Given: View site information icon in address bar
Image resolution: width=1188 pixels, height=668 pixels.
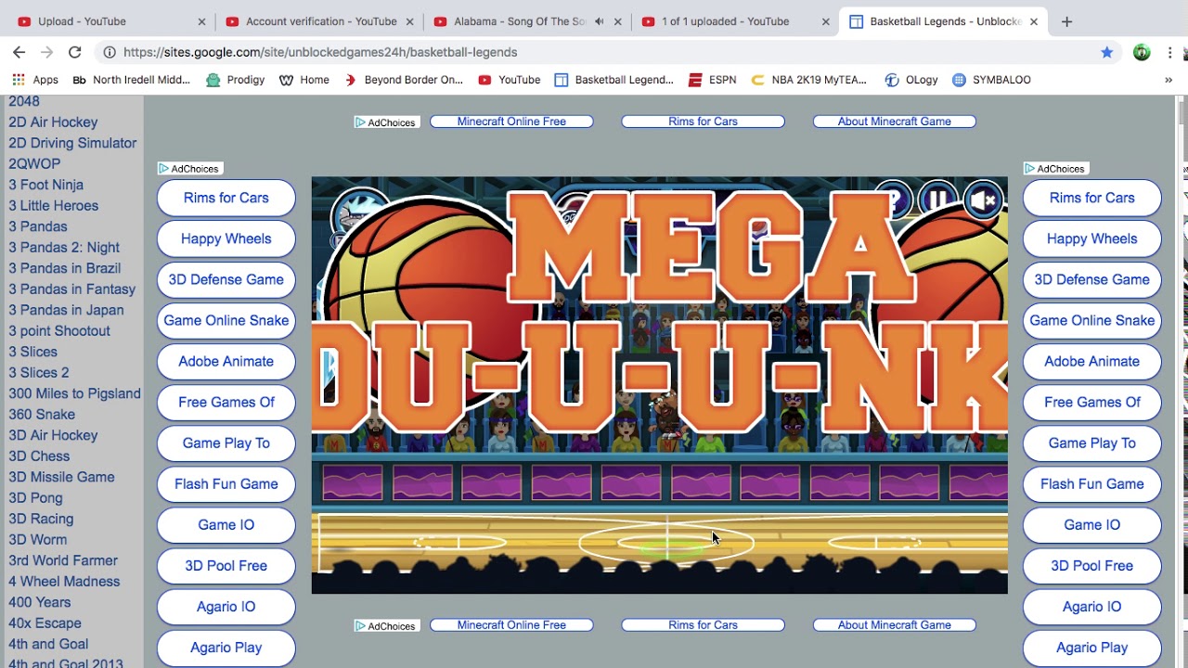Looking at the screenshot, I should pyautogui.click(x=110, y=52).
